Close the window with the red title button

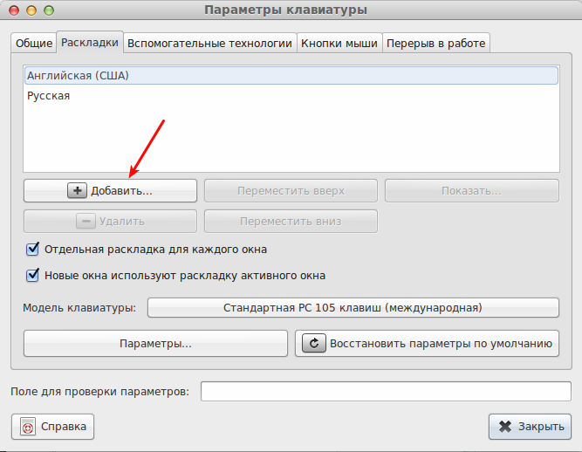(14, 10)
